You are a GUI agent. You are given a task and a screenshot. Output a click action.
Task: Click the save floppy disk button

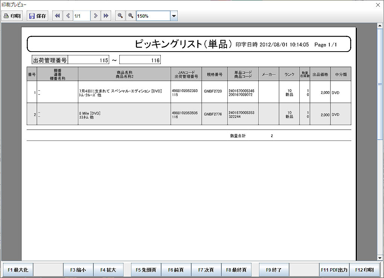pyautogui.click(x=38, y=16)
